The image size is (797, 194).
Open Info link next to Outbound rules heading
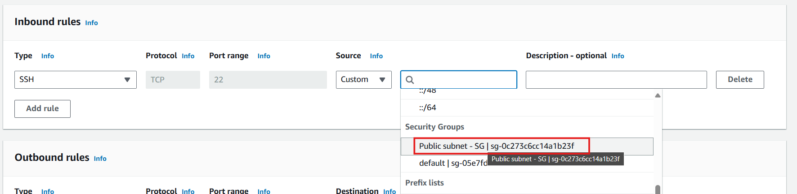click(100, 159)
